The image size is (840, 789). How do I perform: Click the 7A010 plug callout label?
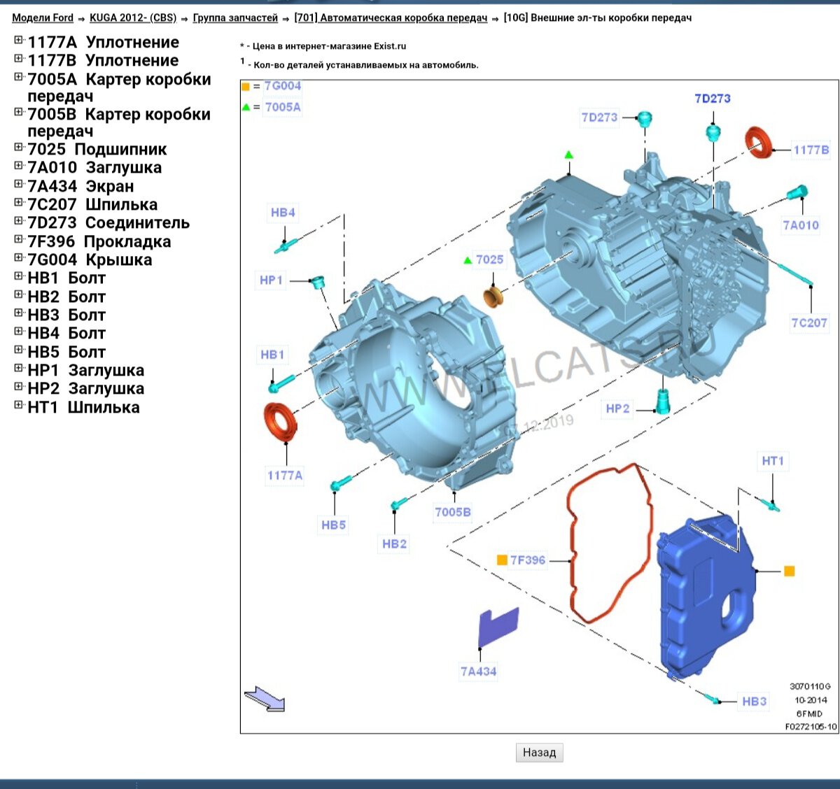tap(801, 225)
